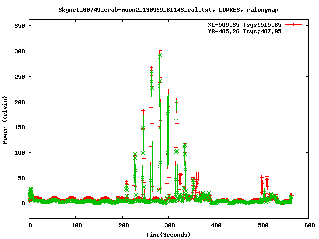This screenshot has height=239, width=319.
Task: Click the 200 x-axis tick label
Action: (x=124, y=225)
